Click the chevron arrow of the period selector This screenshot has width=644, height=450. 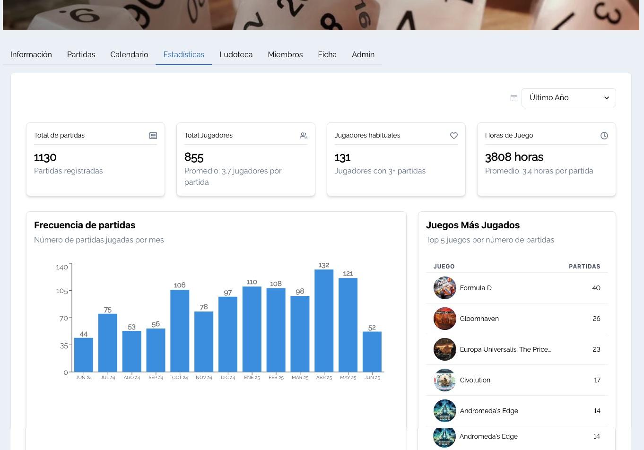(x=607, y=98)
